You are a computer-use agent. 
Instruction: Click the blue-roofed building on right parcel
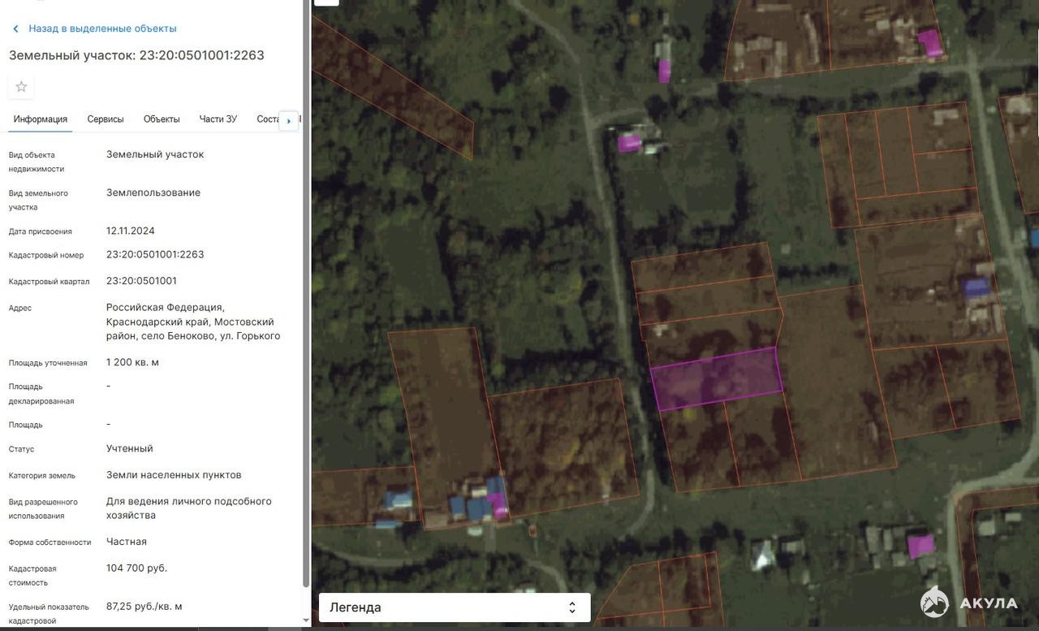coord(976,287)
